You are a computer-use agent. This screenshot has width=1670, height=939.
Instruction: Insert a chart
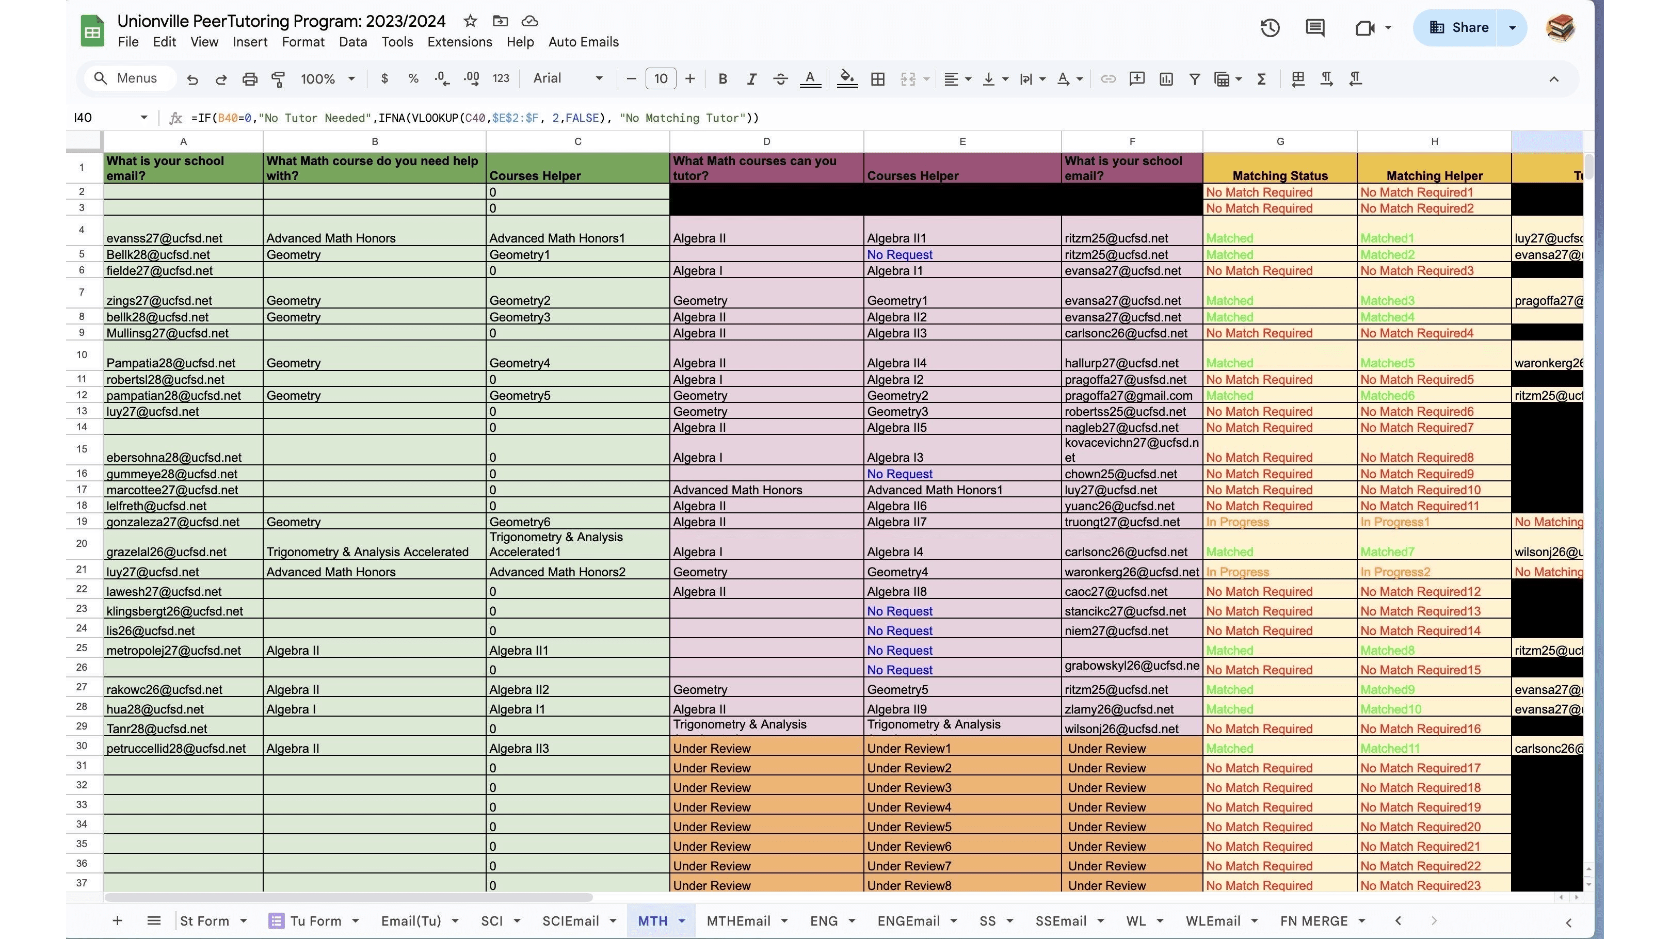[x=1166, y=78]
